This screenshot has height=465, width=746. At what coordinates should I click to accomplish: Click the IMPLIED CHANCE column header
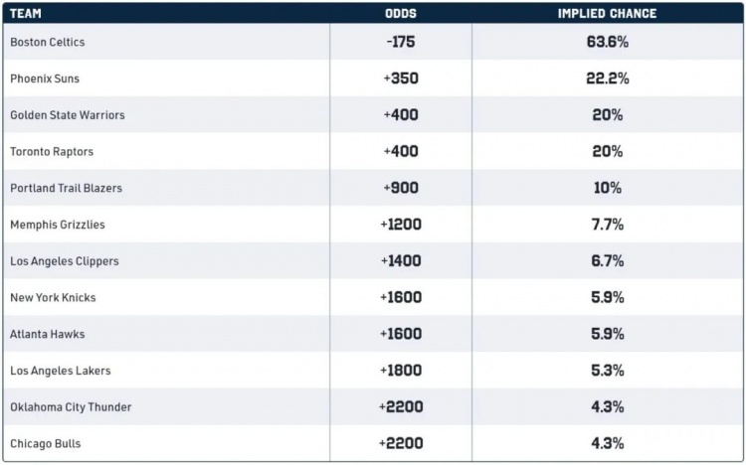tap(607, 13)
